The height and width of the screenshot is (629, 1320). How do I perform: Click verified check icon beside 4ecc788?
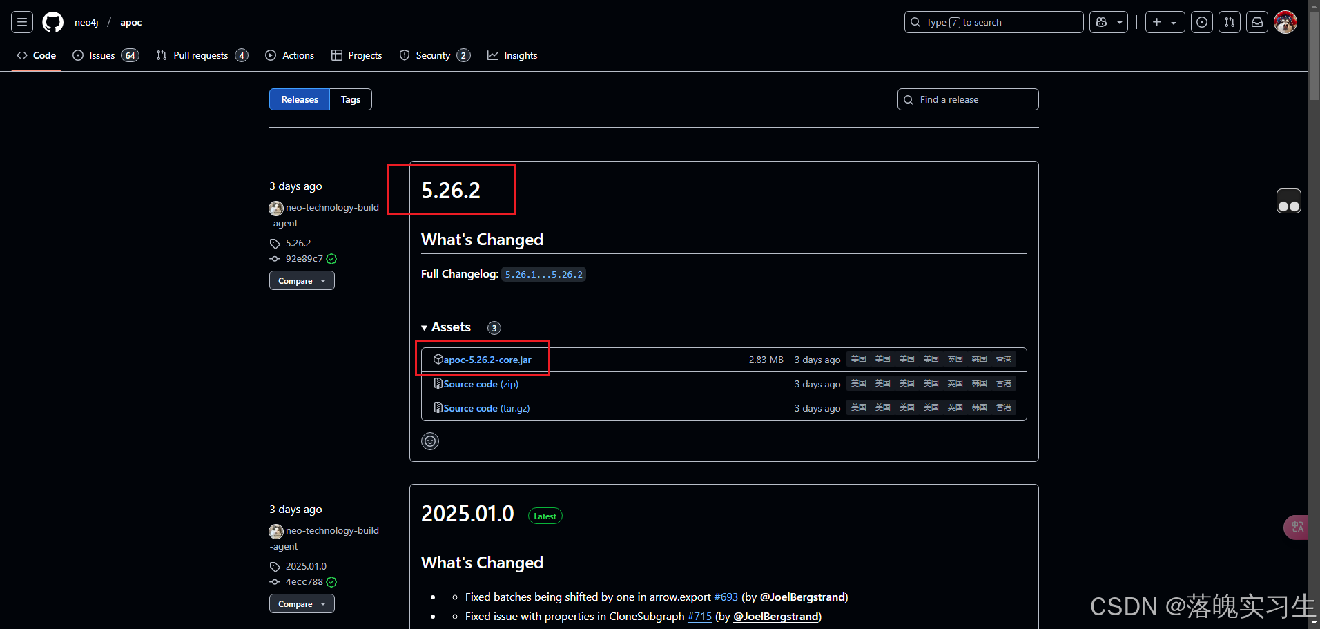pos(331,582)
